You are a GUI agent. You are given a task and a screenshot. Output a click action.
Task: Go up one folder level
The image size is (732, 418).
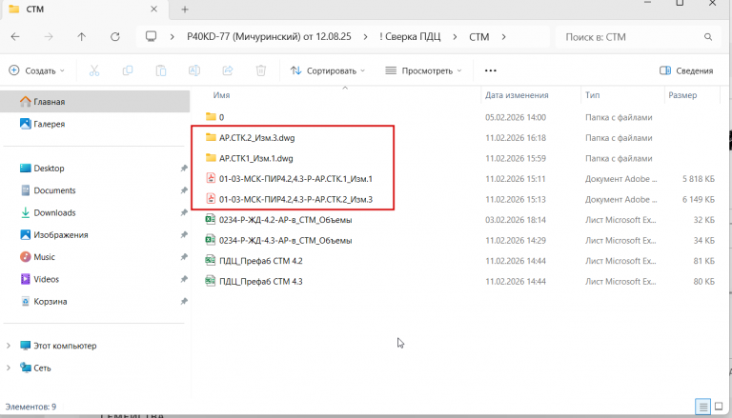click(x=82, y=37)
